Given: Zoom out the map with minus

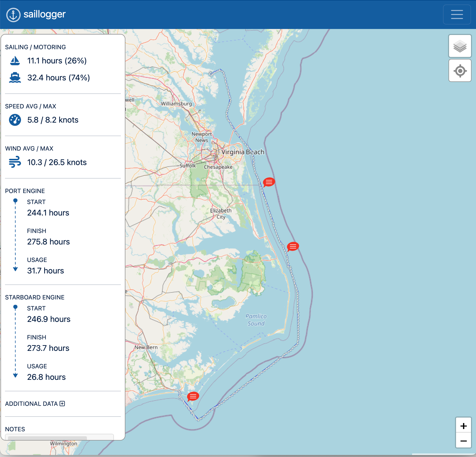Looking at the screenshot, I should click(463, 441).
